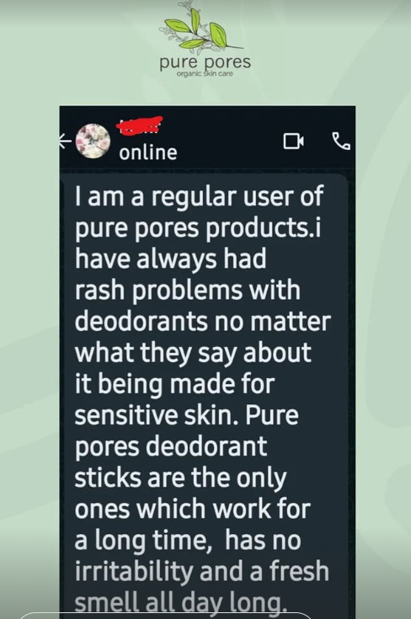Image resolution: width=411 pixels, height=619 pixels.
Task: Click the 'organic skin care' tagline
Action: click(205, 73)
